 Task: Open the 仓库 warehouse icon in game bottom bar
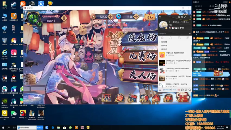point(156,99)
